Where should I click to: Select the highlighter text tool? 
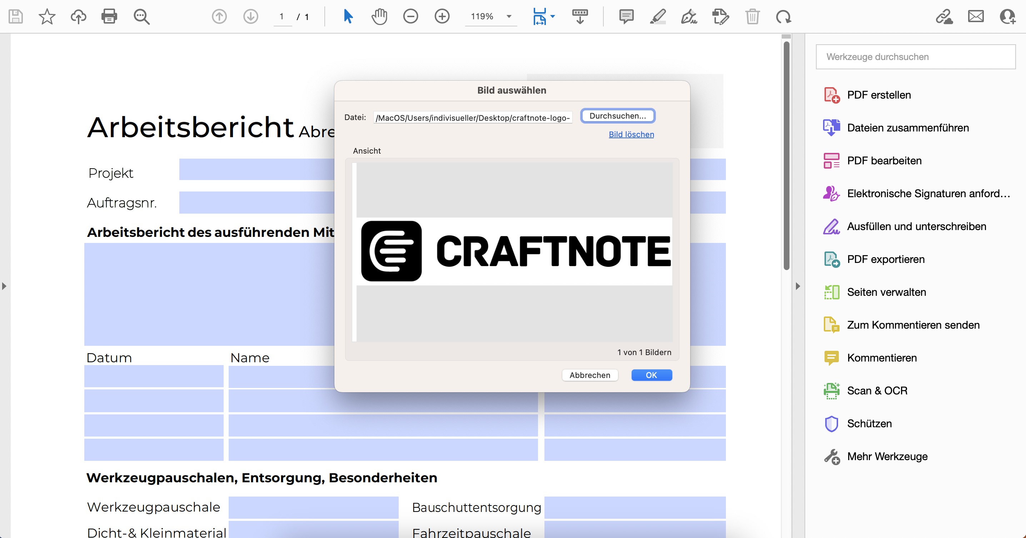[x=658, y=16]
